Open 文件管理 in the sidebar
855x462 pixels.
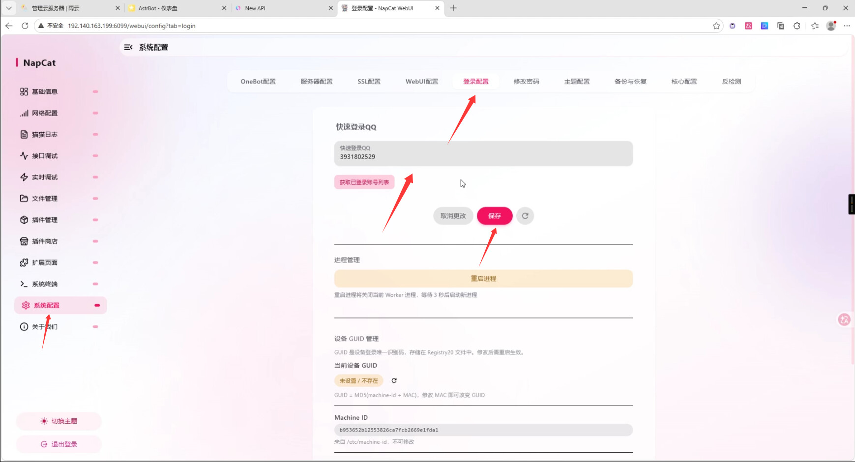click(45, 199)
